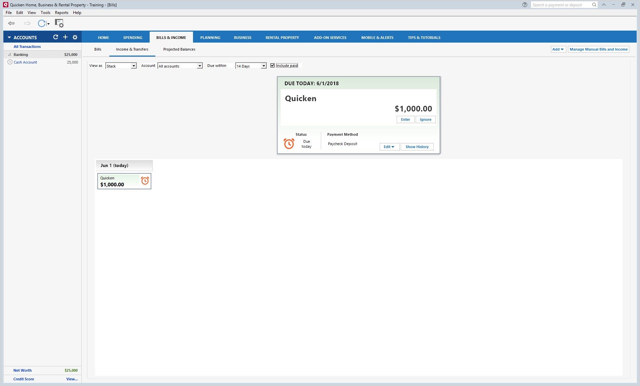640x386 pixels.
Task: Open the Tools menu
Action: tap(45, 13)
